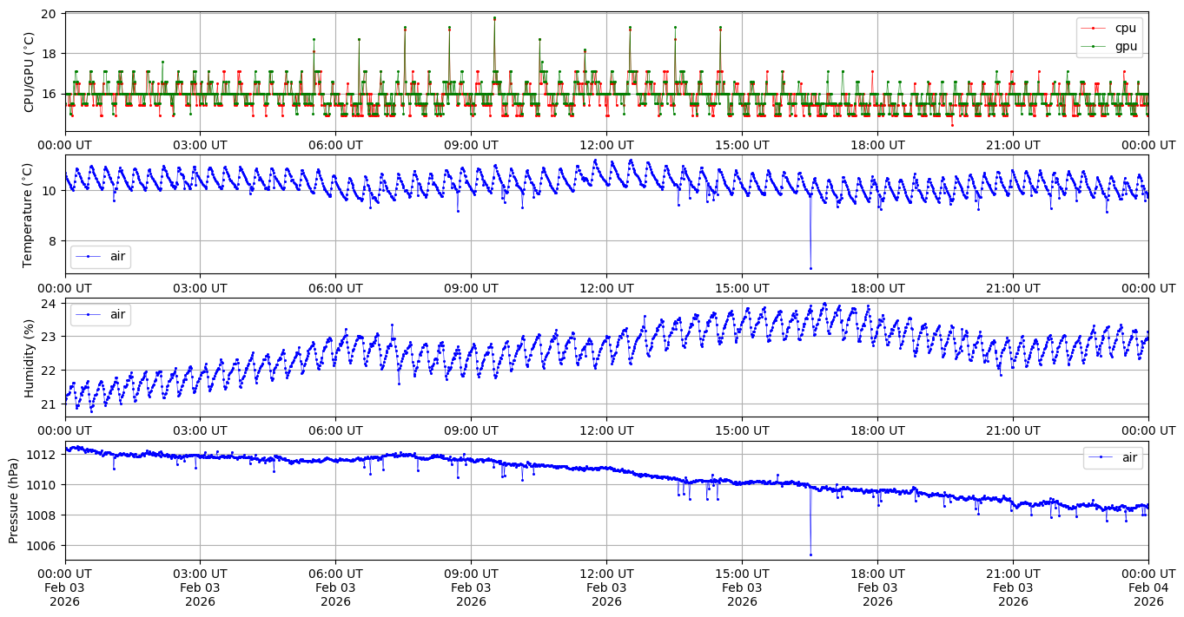Select the air legend in Temperature plot
This screenshot has width=1184, height=617.
click(100, 257)
